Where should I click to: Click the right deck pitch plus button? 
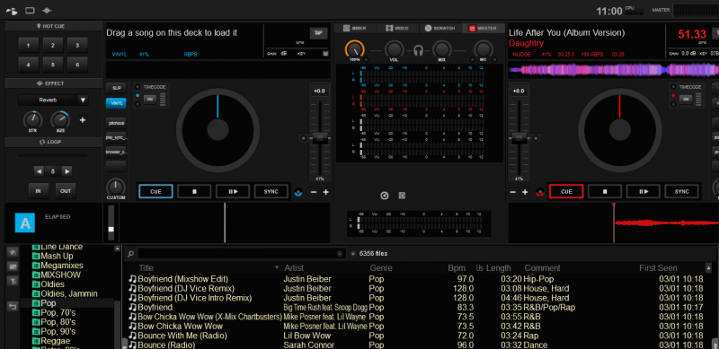[x=525, y=192]
